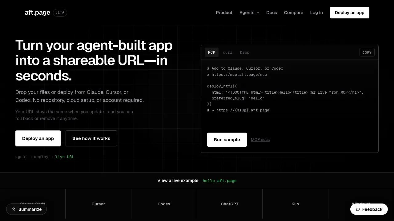394x221 pixels.
Task: Open hello.aft.page live example link
Action: click(x=219, y=181)
